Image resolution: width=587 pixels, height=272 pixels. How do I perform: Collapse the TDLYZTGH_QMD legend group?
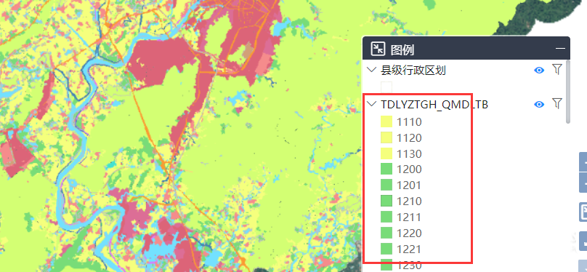click(x=372, y=104)
